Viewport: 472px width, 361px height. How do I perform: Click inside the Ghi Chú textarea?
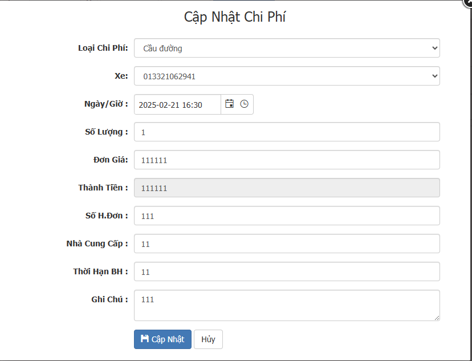click(x=287, y=305)
